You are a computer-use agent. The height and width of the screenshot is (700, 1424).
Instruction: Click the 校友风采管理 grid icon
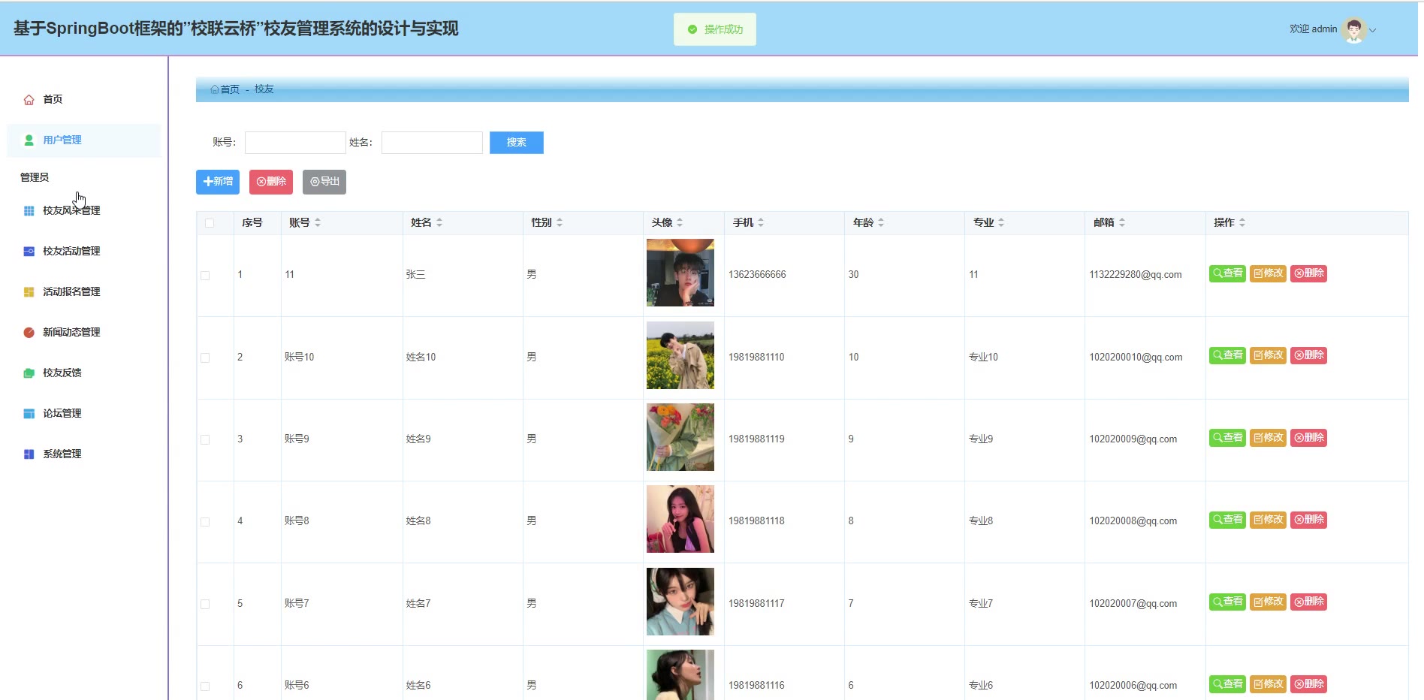tap(29, 211)
